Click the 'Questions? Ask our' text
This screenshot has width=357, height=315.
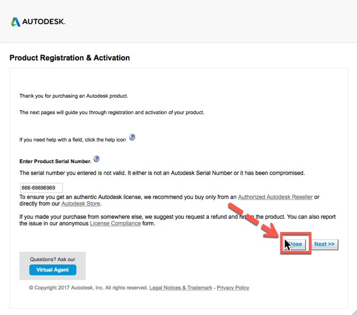[x=53, y=259]
